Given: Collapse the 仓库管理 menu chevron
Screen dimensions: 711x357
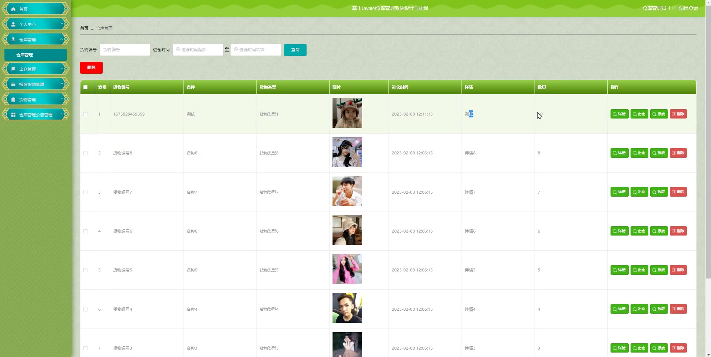Looking at the screenshot, I should point(62,39).
